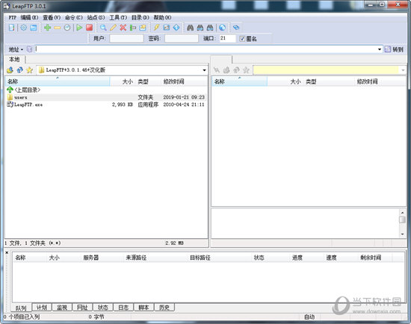Click the green plus add-to-queue icon
Screen dimensions: 411x324
coord(47,27)
